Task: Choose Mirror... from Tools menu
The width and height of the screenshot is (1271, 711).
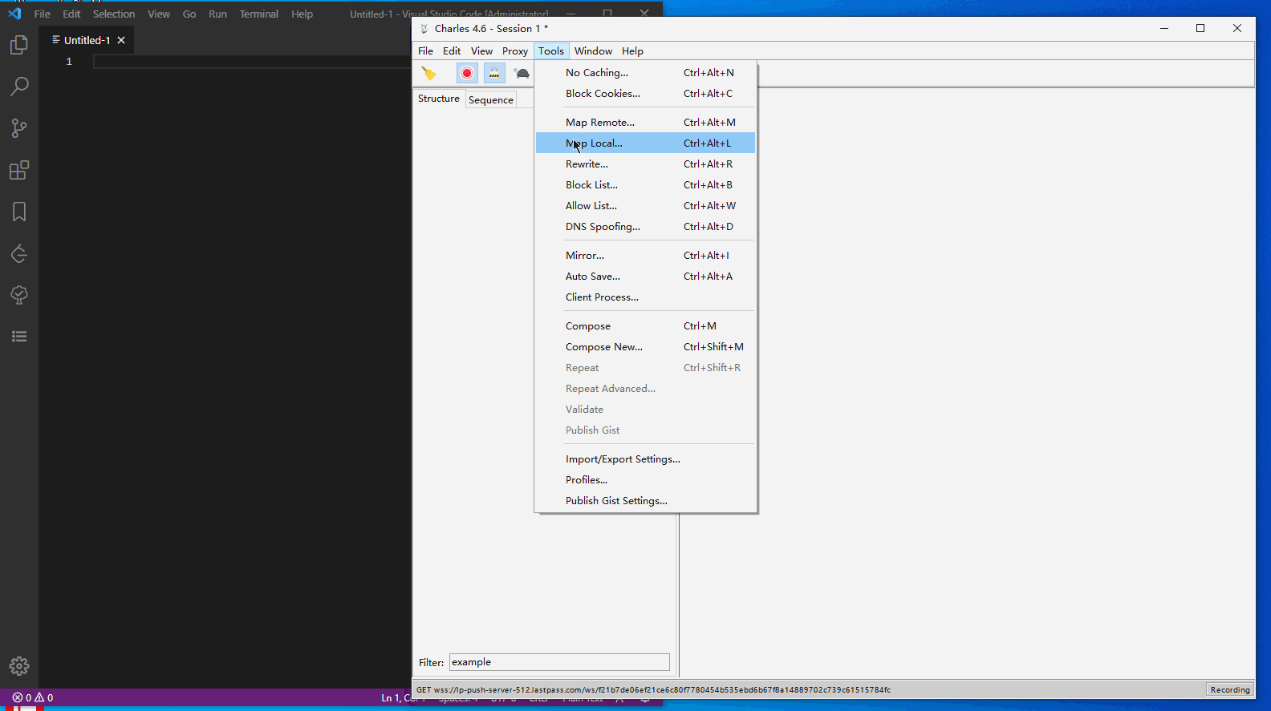Action: [x=645, y=256]
